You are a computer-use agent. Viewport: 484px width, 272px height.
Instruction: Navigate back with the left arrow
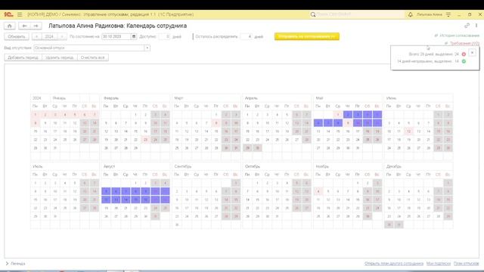click(x=24, y=26)
